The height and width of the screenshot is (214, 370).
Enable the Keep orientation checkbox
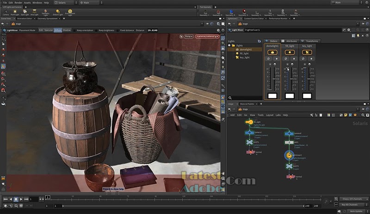(x=75, y=30)
